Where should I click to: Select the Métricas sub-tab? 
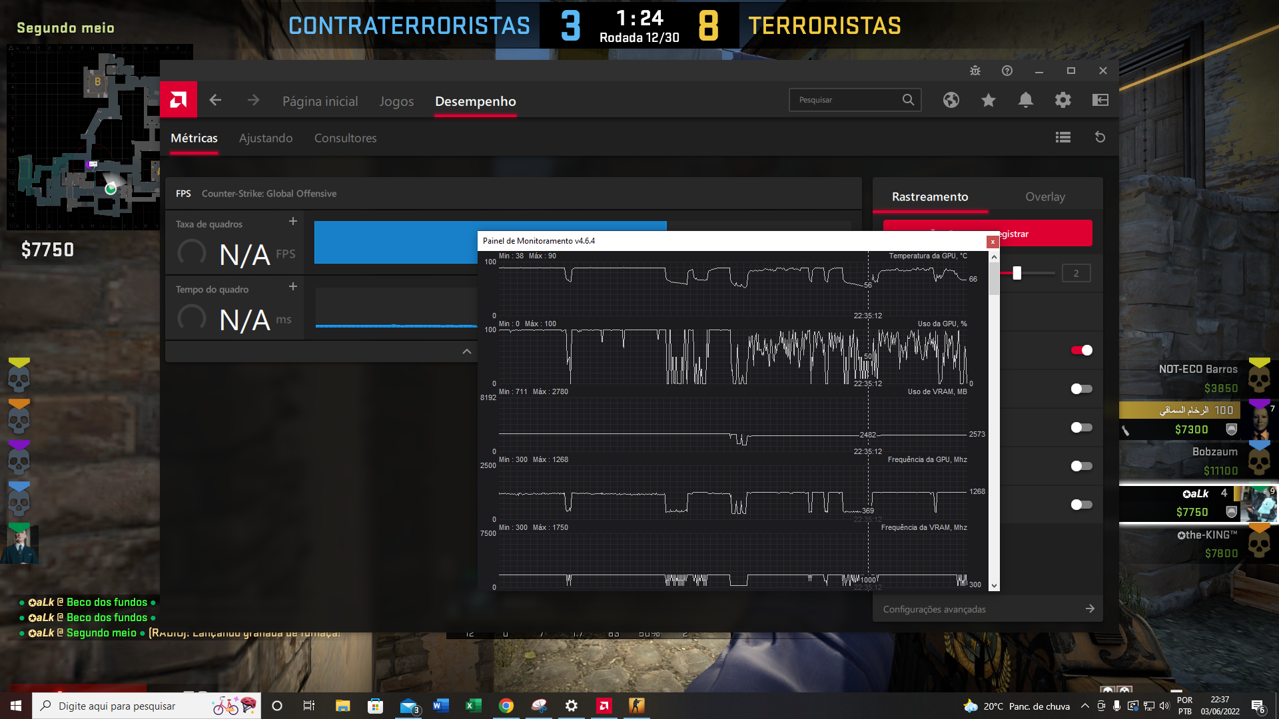click(194, 138)
